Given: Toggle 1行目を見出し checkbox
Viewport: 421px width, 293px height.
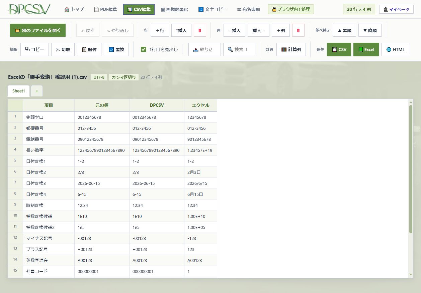Looking at the screenshot, I should pyautogui.click(x=144, y=49).
